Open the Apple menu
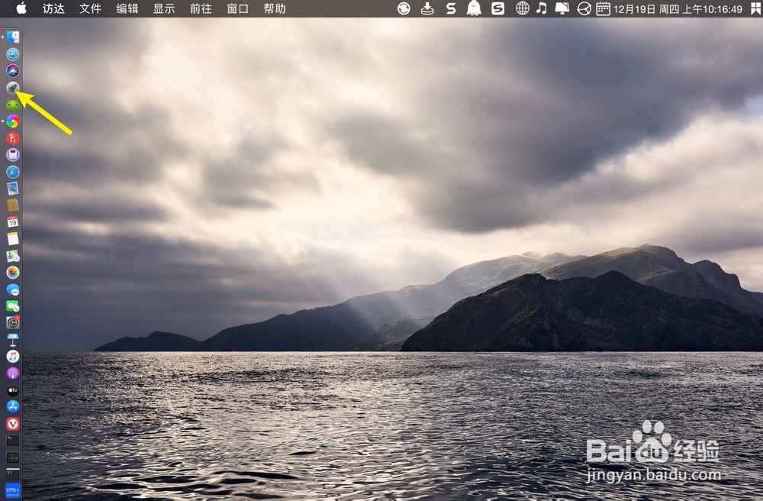 [21, 9]
